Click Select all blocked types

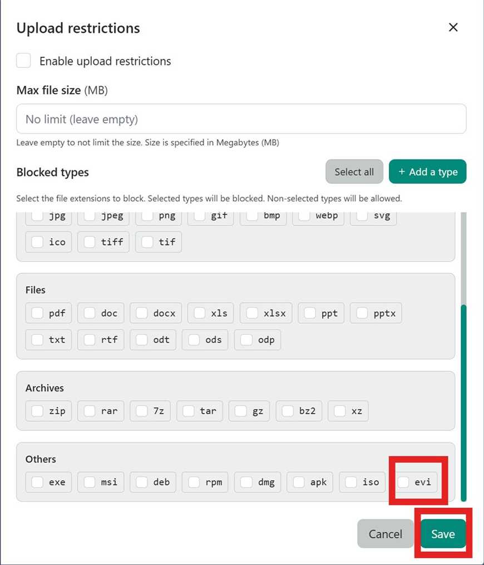[x=354, y=171]
